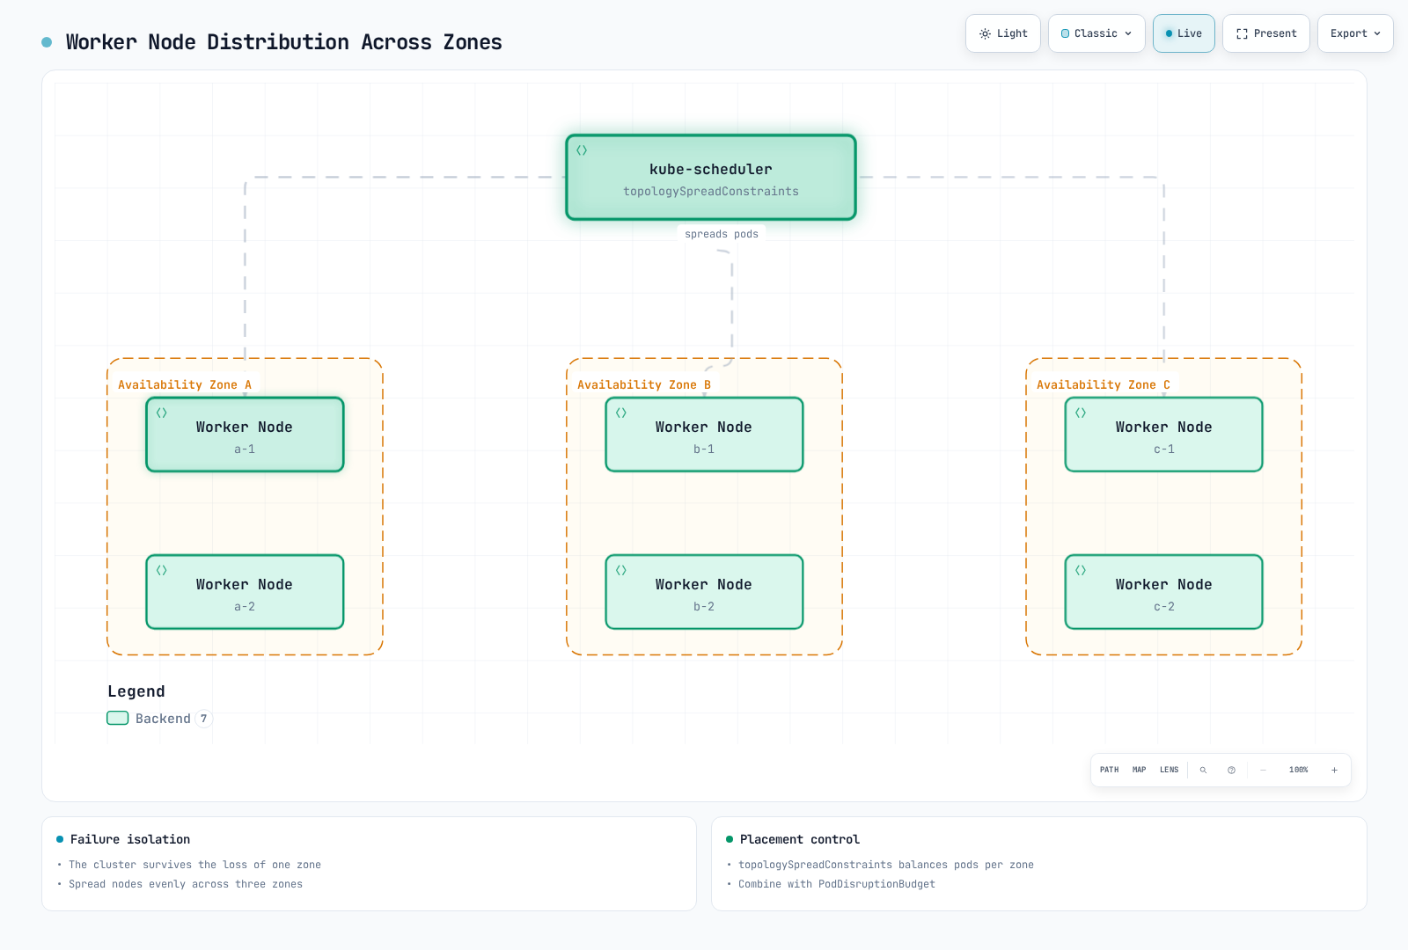Viewport: 1408px width, 950px height.
Task: Toggle LENS mode in the toolbar
Action: pyautogui.click(x=1169, y=770)
